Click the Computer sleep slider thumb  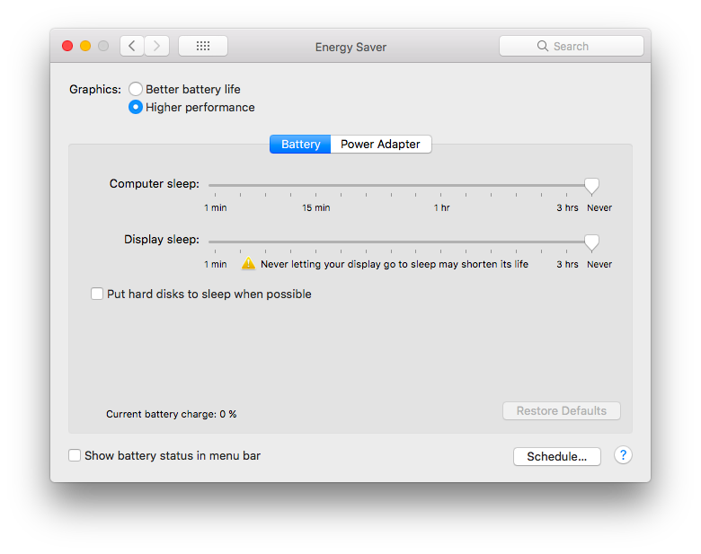click(591, 186)
